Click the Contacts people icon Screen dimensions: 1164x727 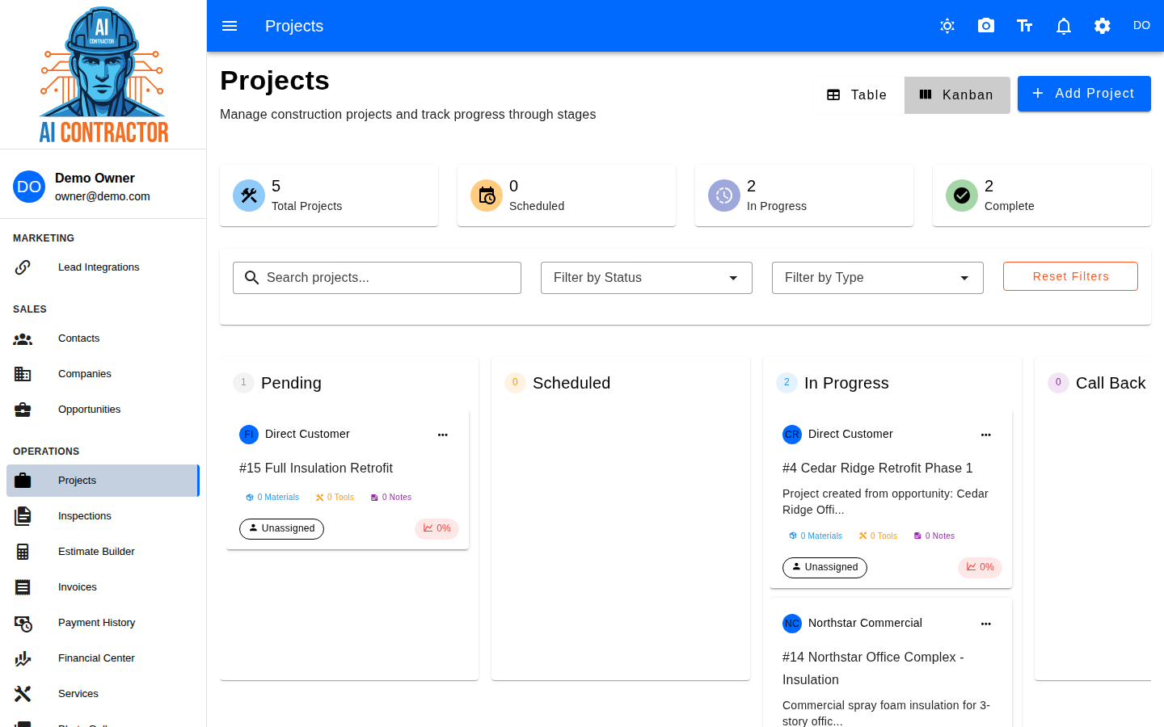click(x=23, y=338)
